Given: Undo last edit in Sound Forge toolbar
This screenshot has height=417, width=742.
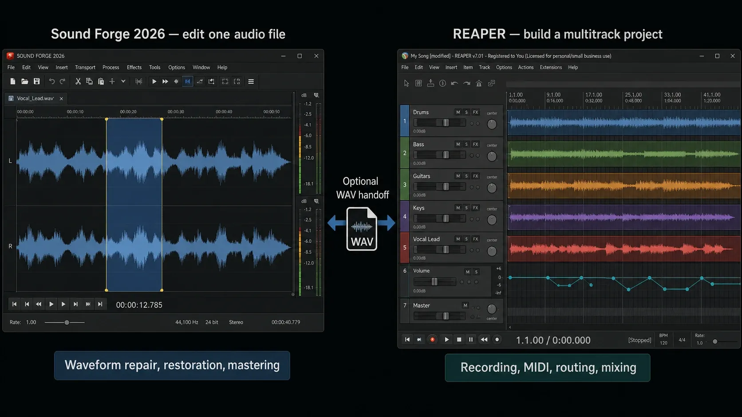Looking at the screenshot, I should (x=51, y=82).
